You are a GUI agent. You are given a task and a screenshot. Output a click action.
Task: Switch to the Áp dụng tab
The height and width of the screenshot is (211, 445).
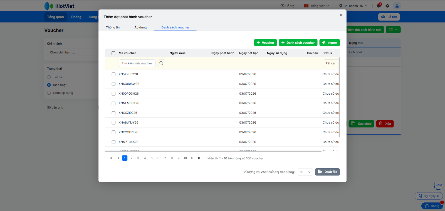click(140, 27)
